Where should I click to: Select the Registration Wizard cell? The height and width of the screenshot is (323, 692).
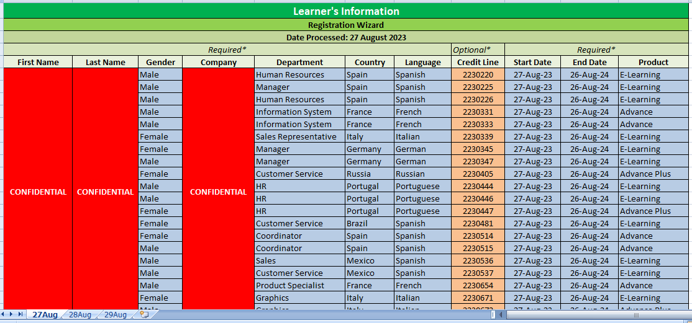click(x=347, y=25)
